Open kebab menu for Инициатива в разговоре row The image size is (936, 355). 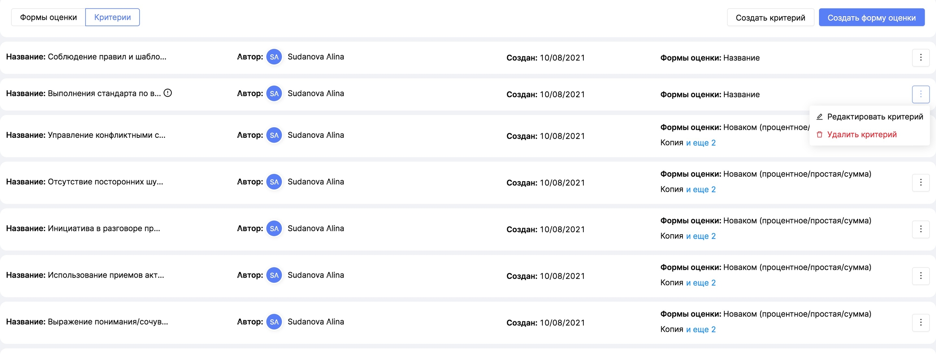click(x=921, y=229)
